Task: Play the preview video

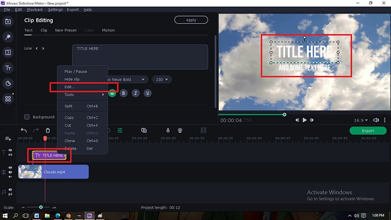Action: [304, 120]
